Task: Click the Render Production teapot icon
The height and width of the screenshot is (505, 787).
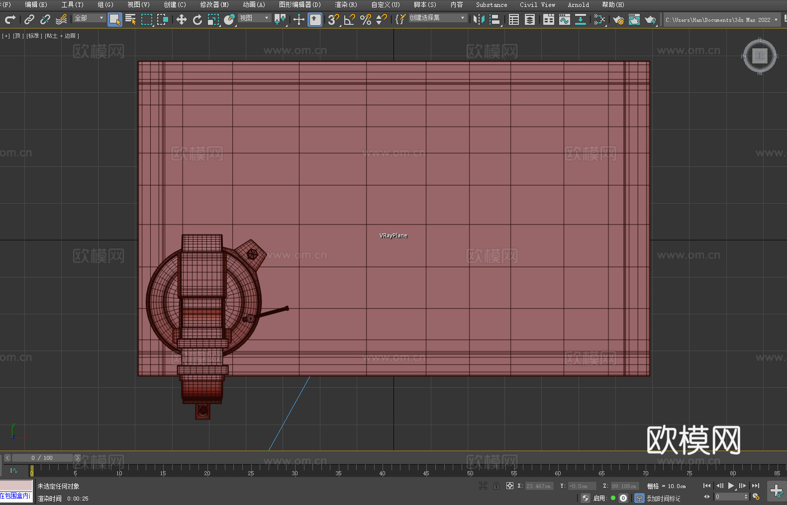Action: [650, 19]
